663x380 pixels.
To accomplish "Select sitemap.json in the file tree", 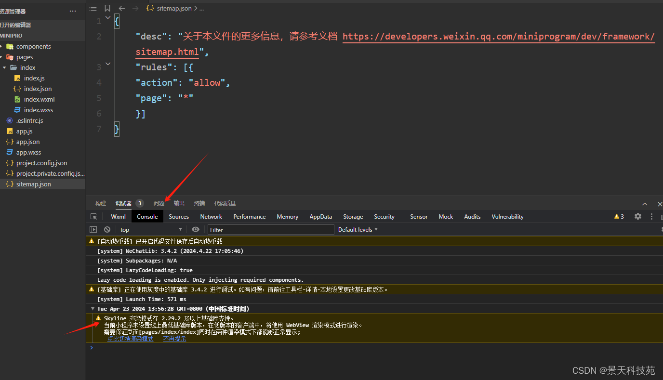I will 42,184.
